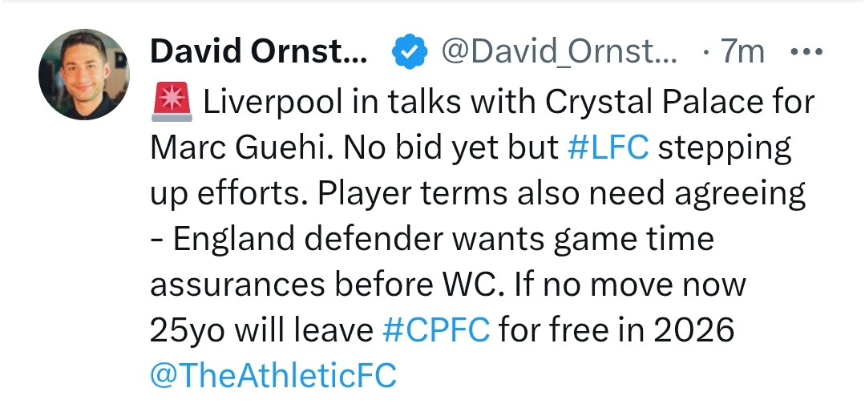Click the red siren emoji
865x408 pixels.
pyautogui.click(x=171, y=102)
